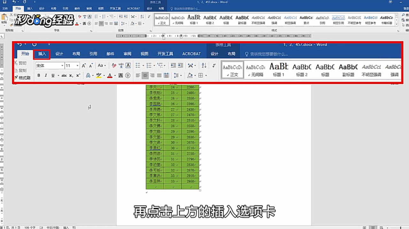Toggle Align Left in the enlarged ribbon
The image size is (409, 229).
[138, 76]
